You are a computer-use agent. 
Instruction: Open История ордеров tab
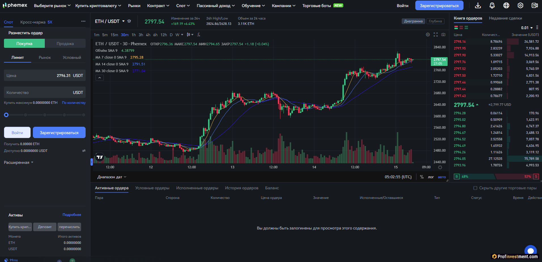242,188
